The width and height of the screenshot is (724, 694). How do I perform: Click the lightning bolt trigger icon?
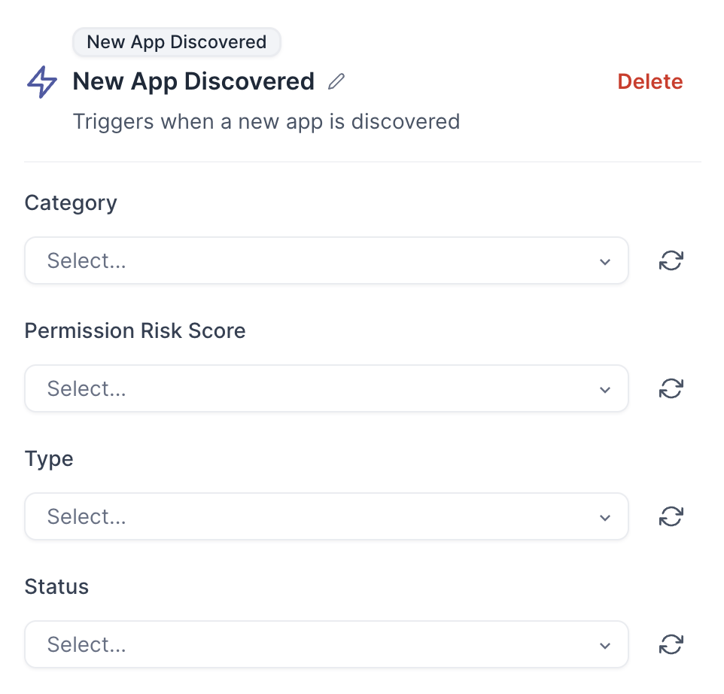tap(42, 82)
